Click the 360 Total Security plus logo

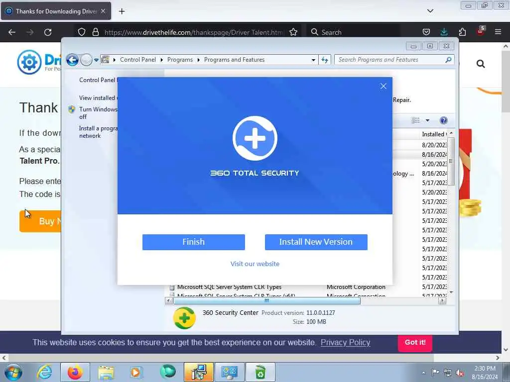tap(255, 138)
